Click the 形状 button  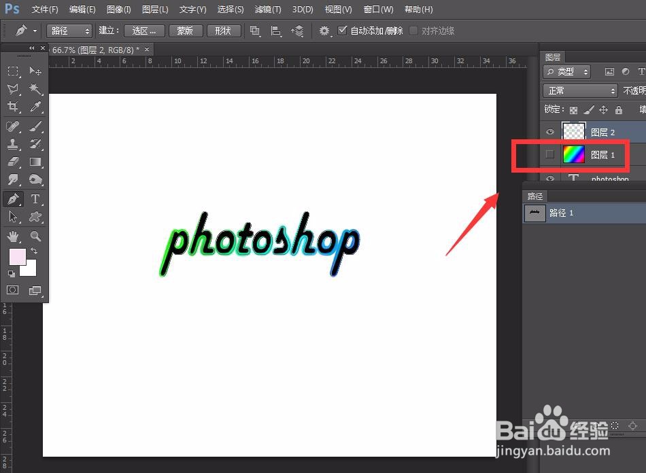pos(223,31)
